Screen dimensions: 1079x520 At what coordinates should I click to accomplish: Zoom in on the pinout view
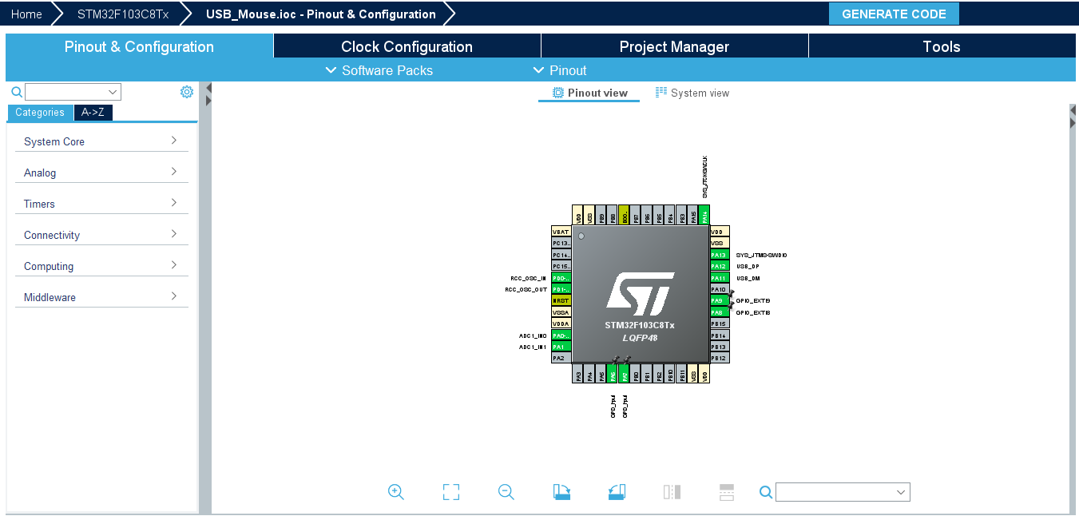(x=395, y=492)
